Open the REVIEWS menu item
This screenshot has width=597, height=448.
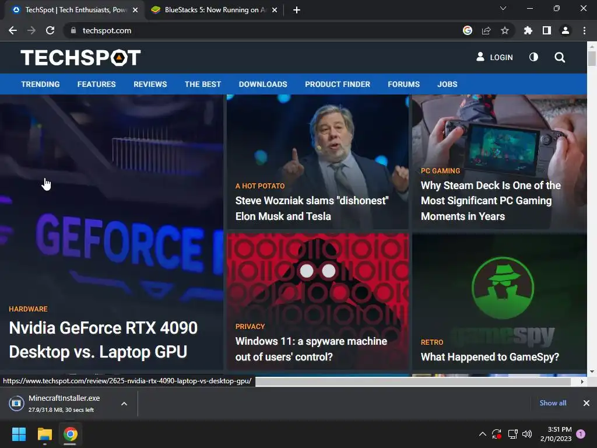(150, 84)
